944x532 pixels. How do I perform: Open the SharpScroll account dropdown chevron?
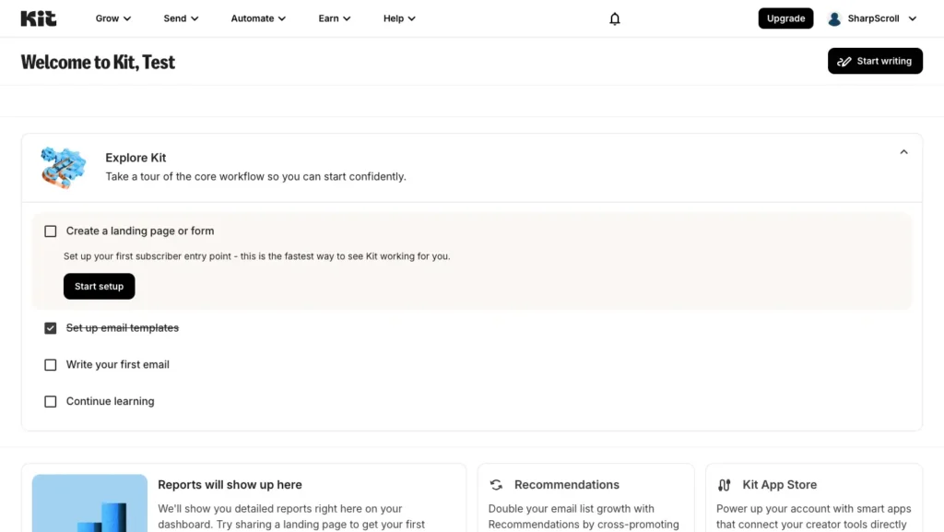click(x=912, y=18)
